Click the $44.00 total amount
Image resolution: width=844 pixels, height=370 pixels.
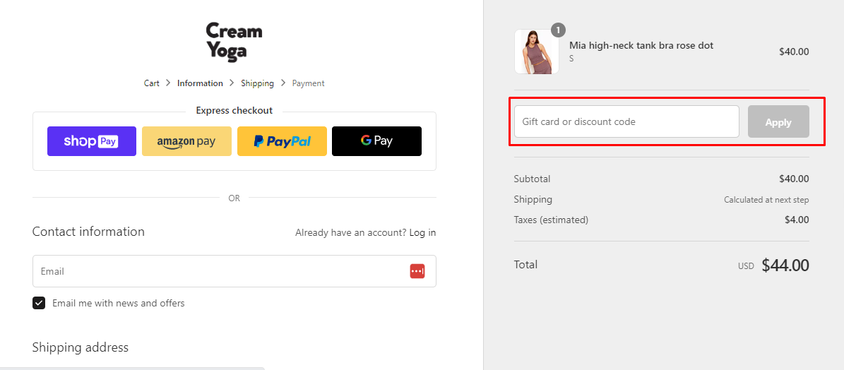[785, 265]
